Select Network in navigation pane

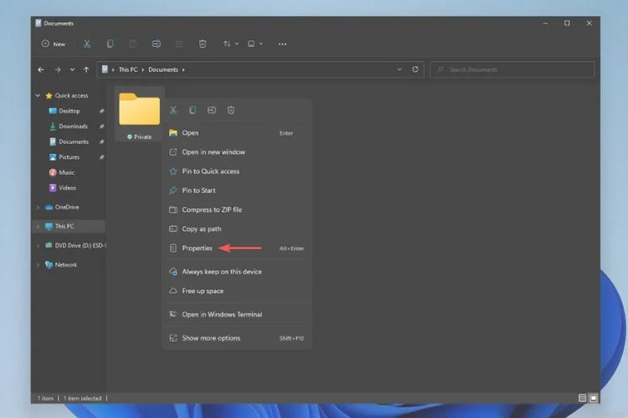click(x=65, y=265)
